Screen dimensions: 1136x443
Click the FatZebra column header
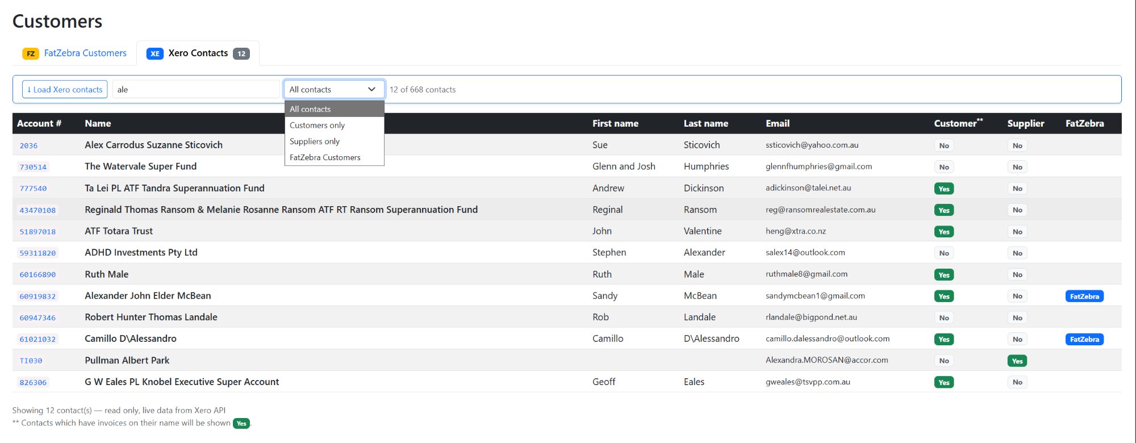coord(1084,123)
